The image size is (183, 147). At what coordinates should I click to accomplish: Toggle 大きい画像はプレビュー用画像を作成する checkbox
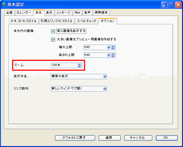coord(53,39)
